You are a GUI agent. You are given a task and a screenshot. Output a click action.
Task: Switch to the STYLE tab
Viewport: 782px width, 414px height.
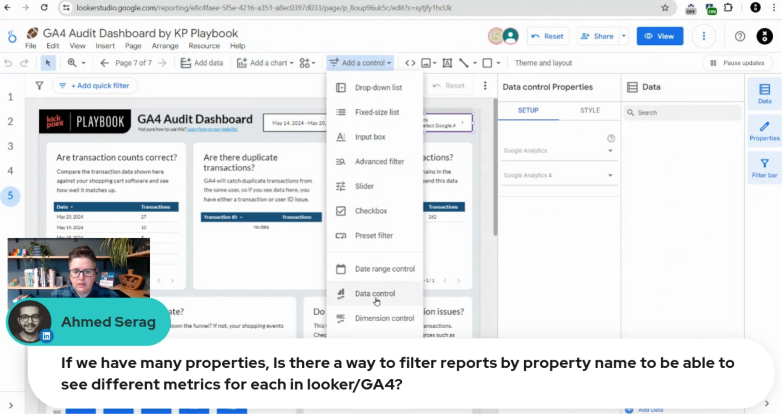(x=590, y=110)
